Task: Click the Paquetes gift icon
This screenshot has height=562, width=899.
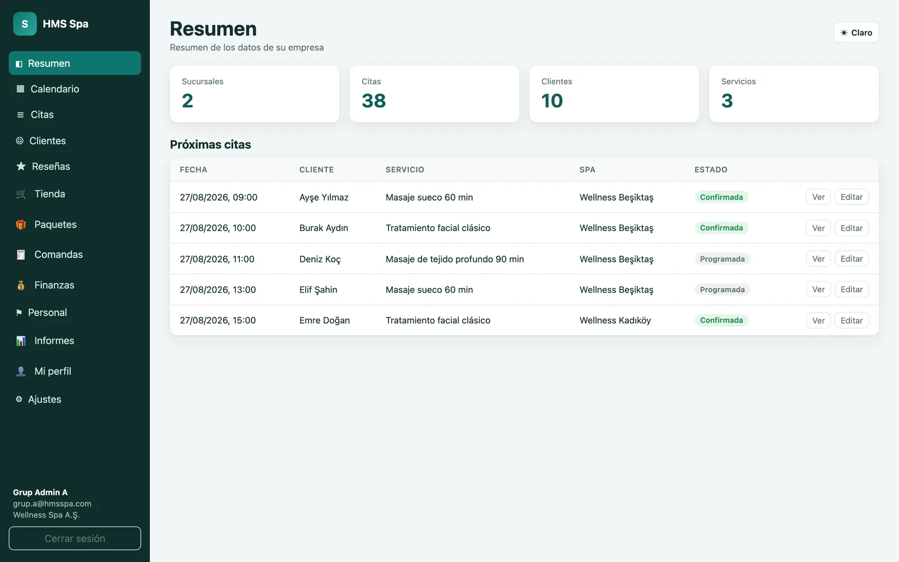Action: pos(21,224)
